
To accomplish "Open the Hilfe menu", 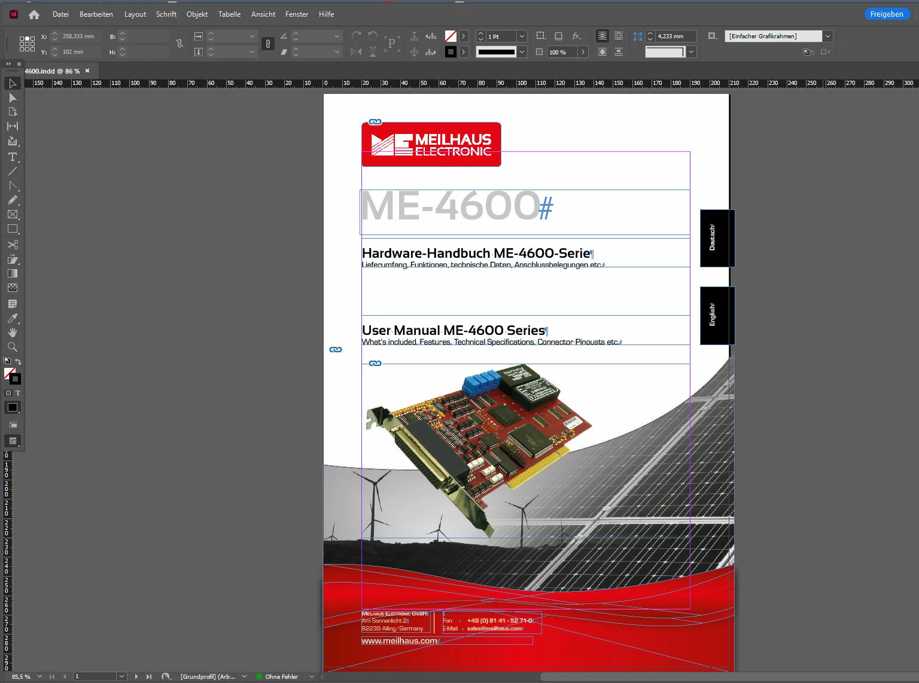I will click(x=326, y=14).
